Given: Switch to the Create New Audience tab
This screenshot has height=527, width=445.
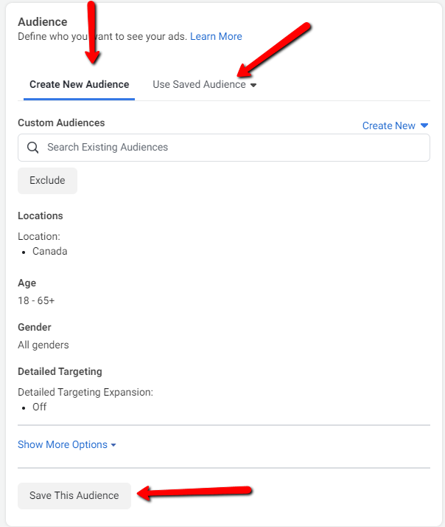Looking at the screenshot, I should click(x=79, y=85).
